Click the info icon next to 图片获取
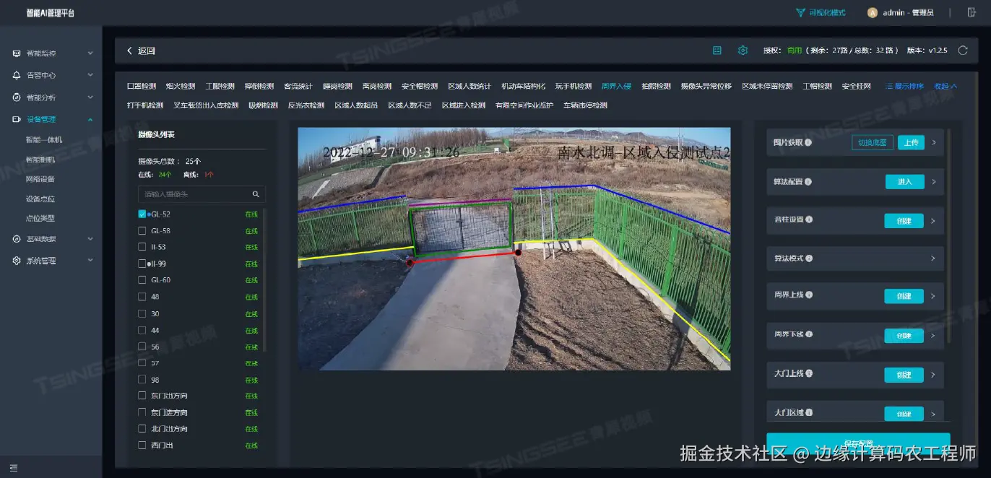The height and width of the screenshot is (478, 991). click(808, 143)
